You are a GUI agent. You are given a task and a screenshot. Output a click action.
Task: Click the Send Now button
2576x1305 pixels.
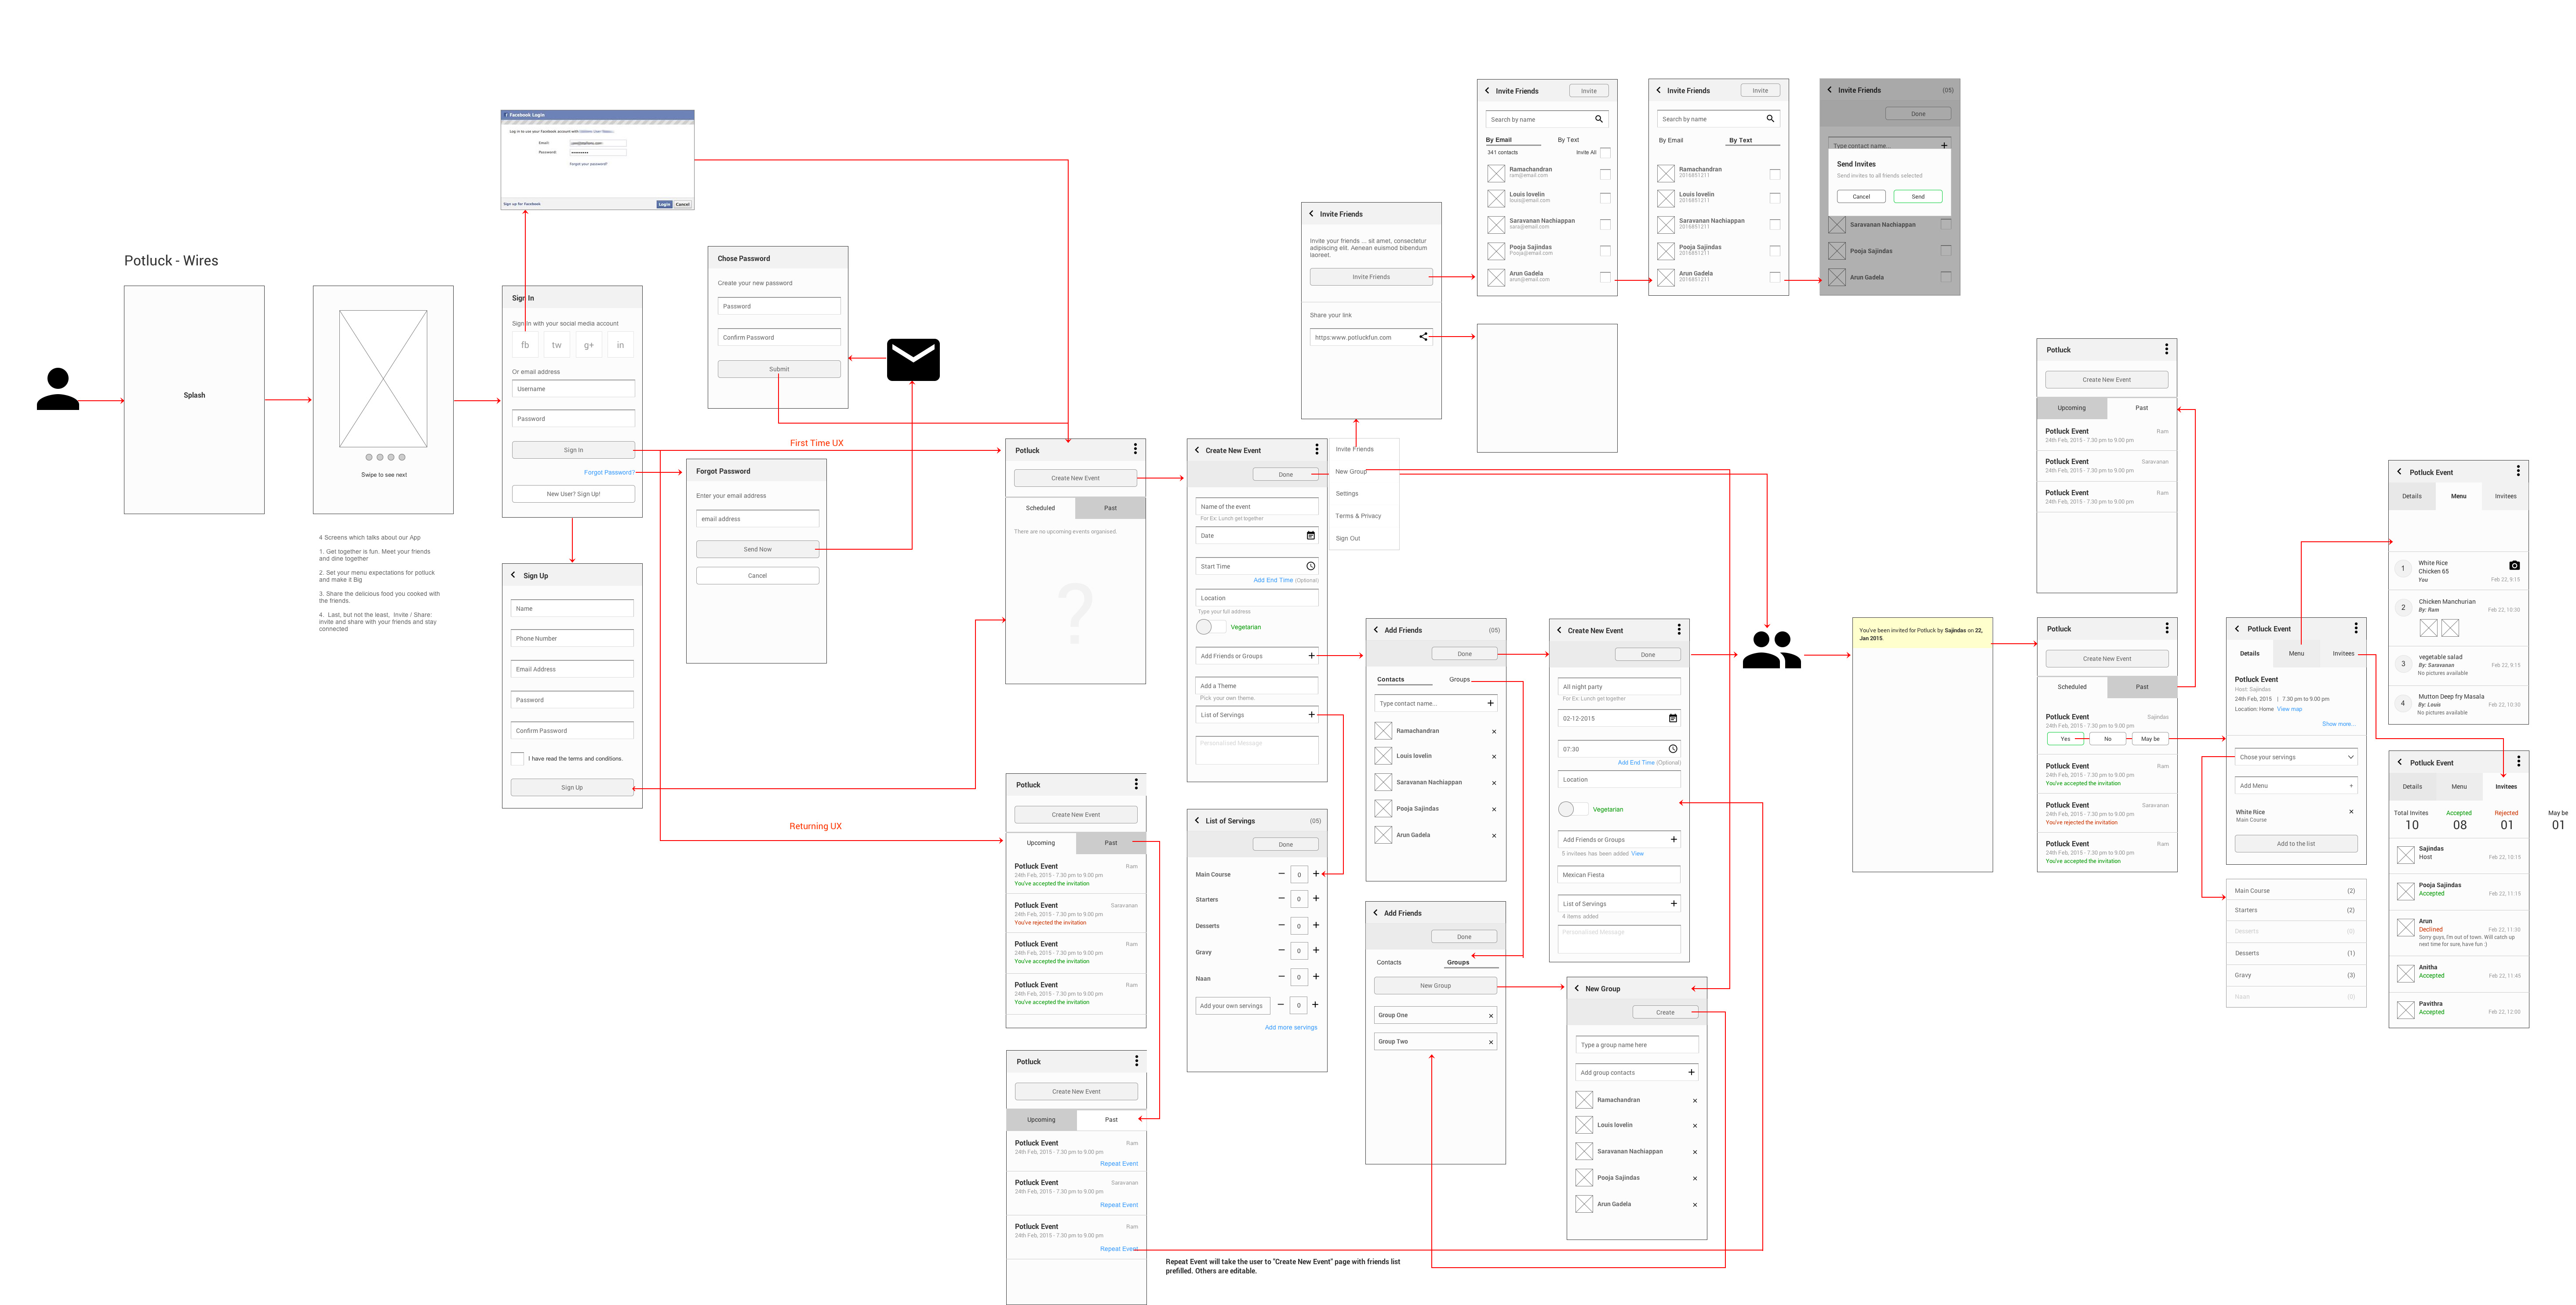point(757,548)
